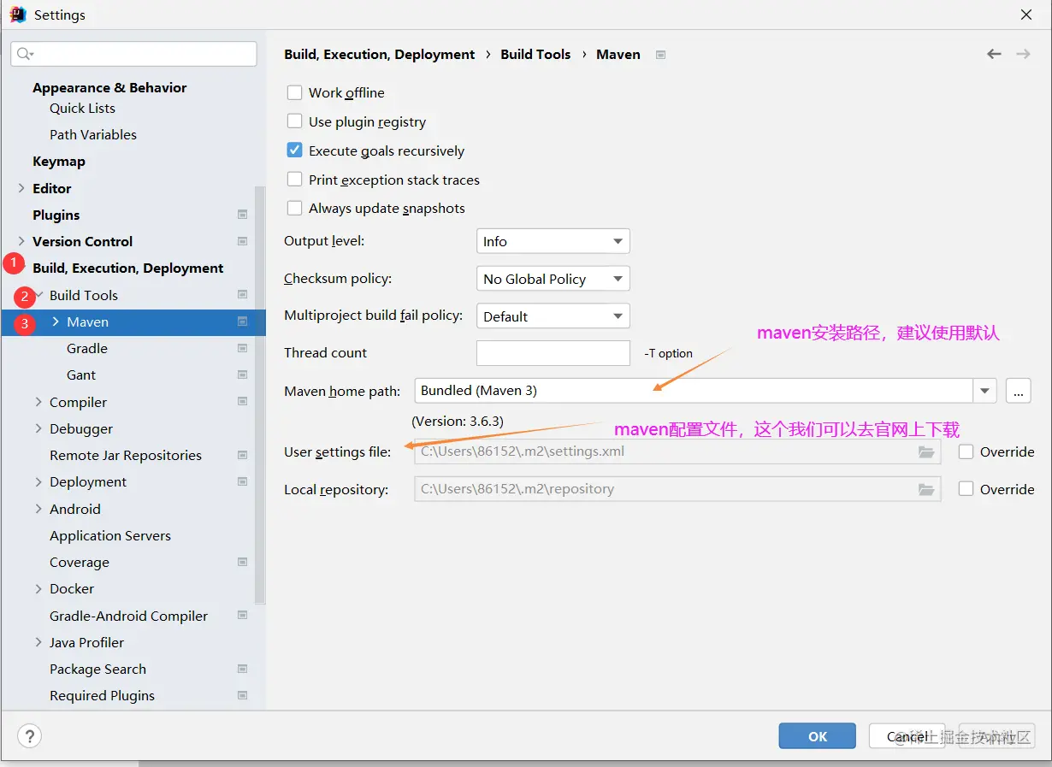The width and height of the screenshot is (1052, 767).
Task: Click Build Tools breadcrumb
Action: (535, 54)
